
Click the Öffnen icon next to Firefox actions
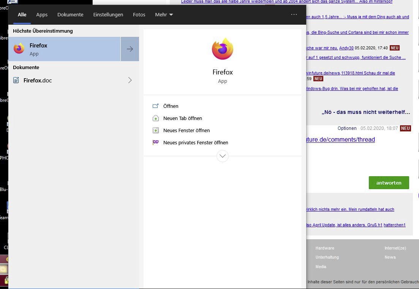[x=155, y=106]
